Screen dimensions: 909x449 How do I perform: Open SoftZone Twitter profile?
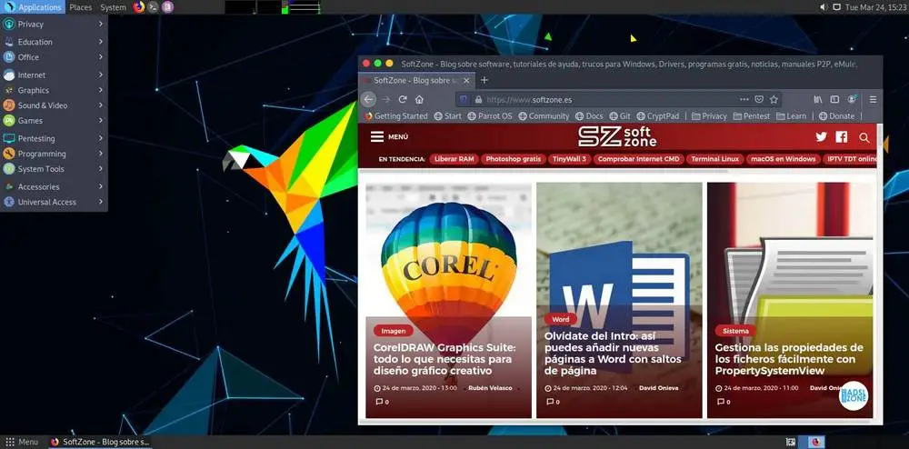click(x=821, y=137)
